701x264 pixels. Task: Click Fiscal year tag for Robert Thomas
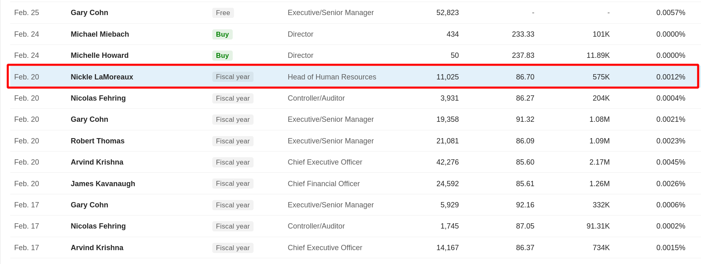tap(233, 141)
